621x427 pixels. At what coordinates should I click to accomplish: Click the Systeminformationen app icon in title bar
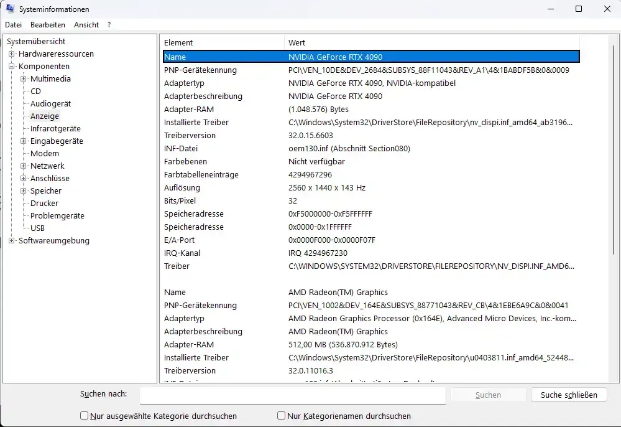point(11,9)
